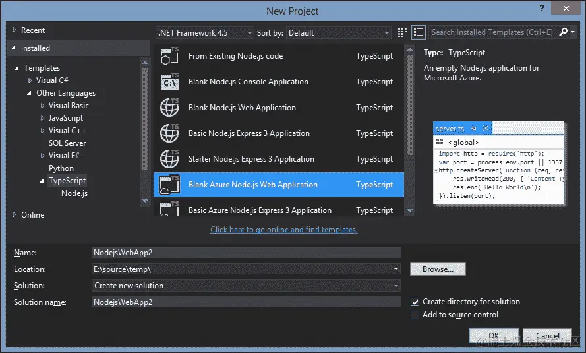The image size is (586, 353).
Task: Click the tree panel scrollbar down arrow
Action: [146, 201]
